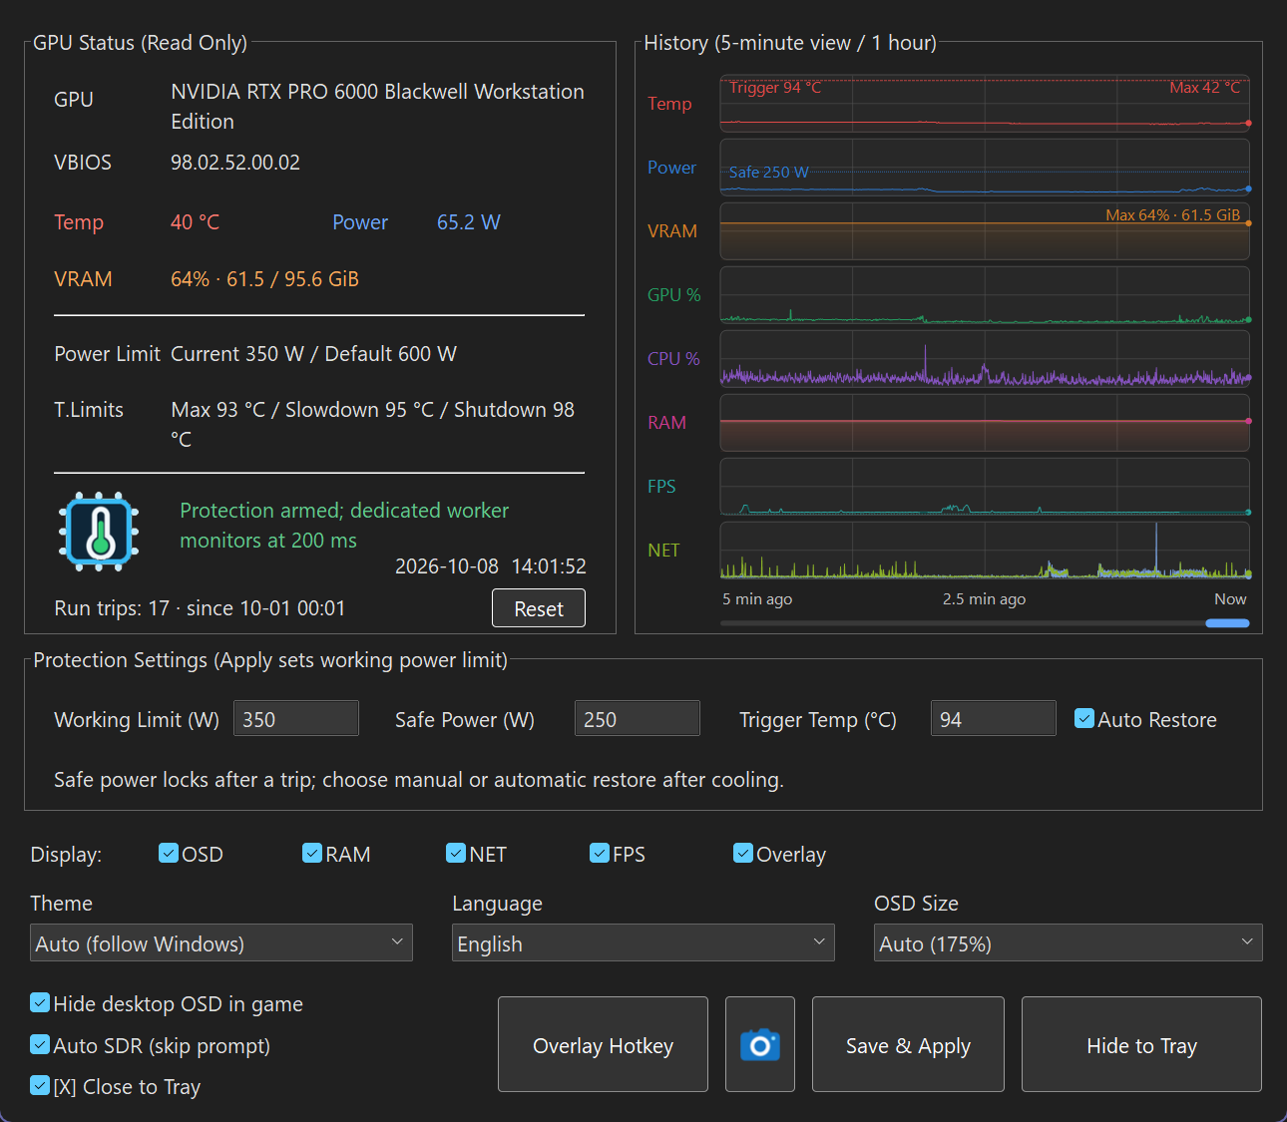Click the Protection armed status message
Screen dimensions: 1287x1122
[344, 526]
